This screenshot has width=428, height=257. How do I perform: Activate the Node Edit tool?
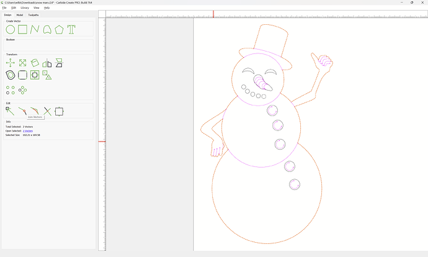pos(10,111)
